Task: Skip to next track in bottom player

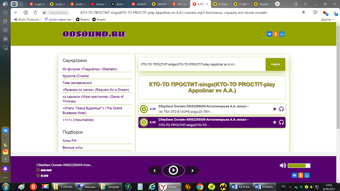Action: point(192,171)
